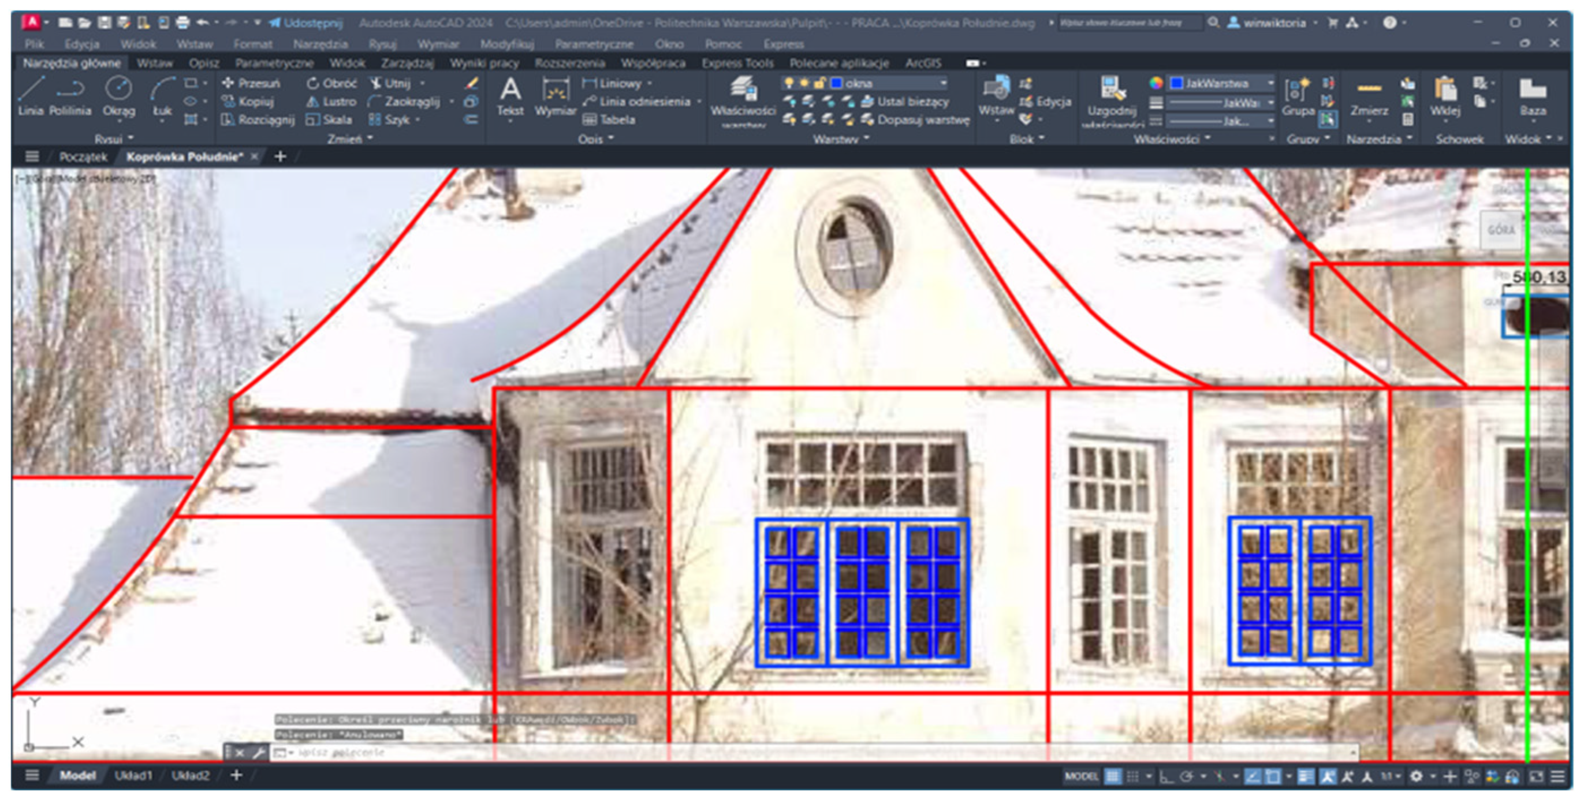Viewport: 1584px width, 803px height.
Task: Toggle grid display in status bar
Action: click(x=1112, y=776)
